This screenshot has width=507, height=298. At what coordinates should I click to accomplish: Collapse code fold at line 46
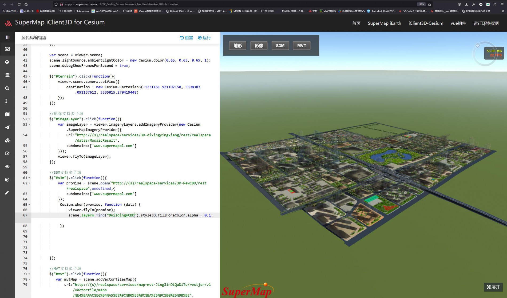click(x=29, y=82)
